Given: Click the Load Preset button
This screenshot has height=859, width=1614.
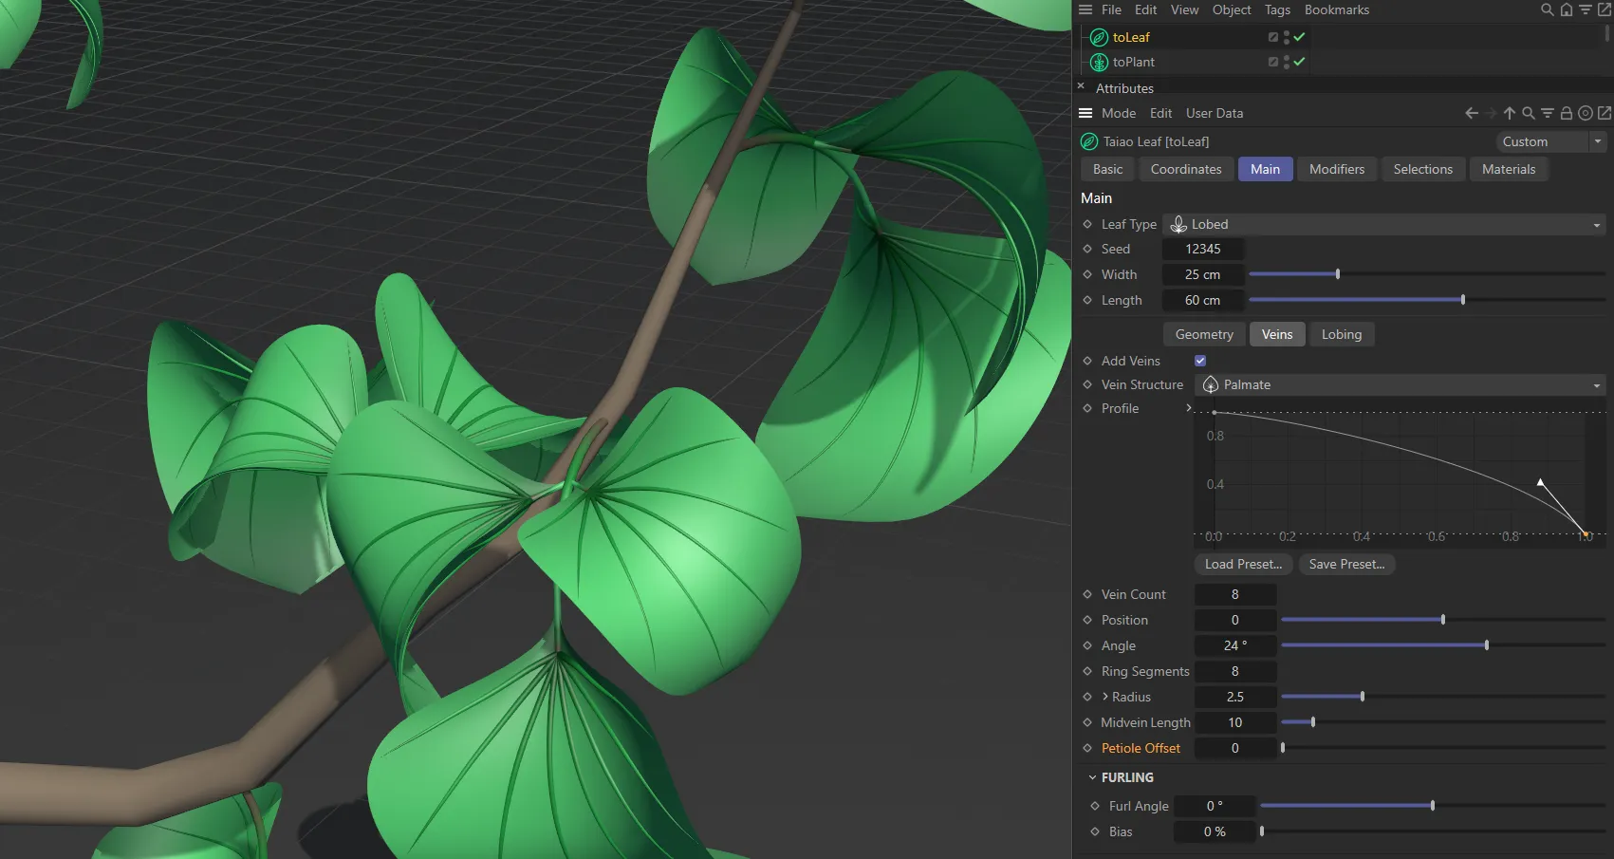Looking at the screenshot, I should (1242, 564).
